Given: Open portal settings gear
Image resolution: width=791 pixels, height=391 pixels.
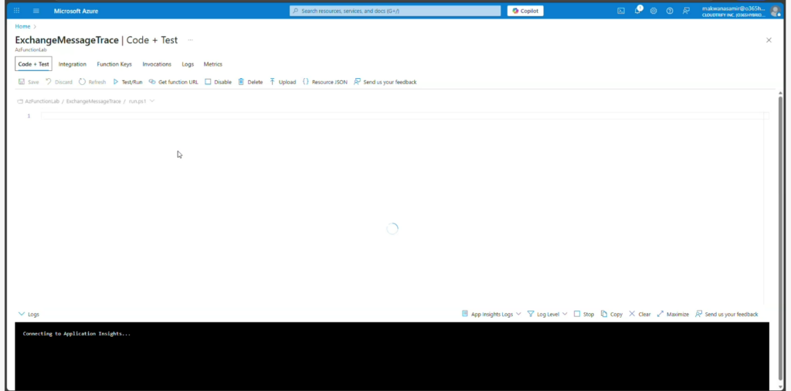Looking at the screenshot, I should pyautogui.click(x=654, y=11).
